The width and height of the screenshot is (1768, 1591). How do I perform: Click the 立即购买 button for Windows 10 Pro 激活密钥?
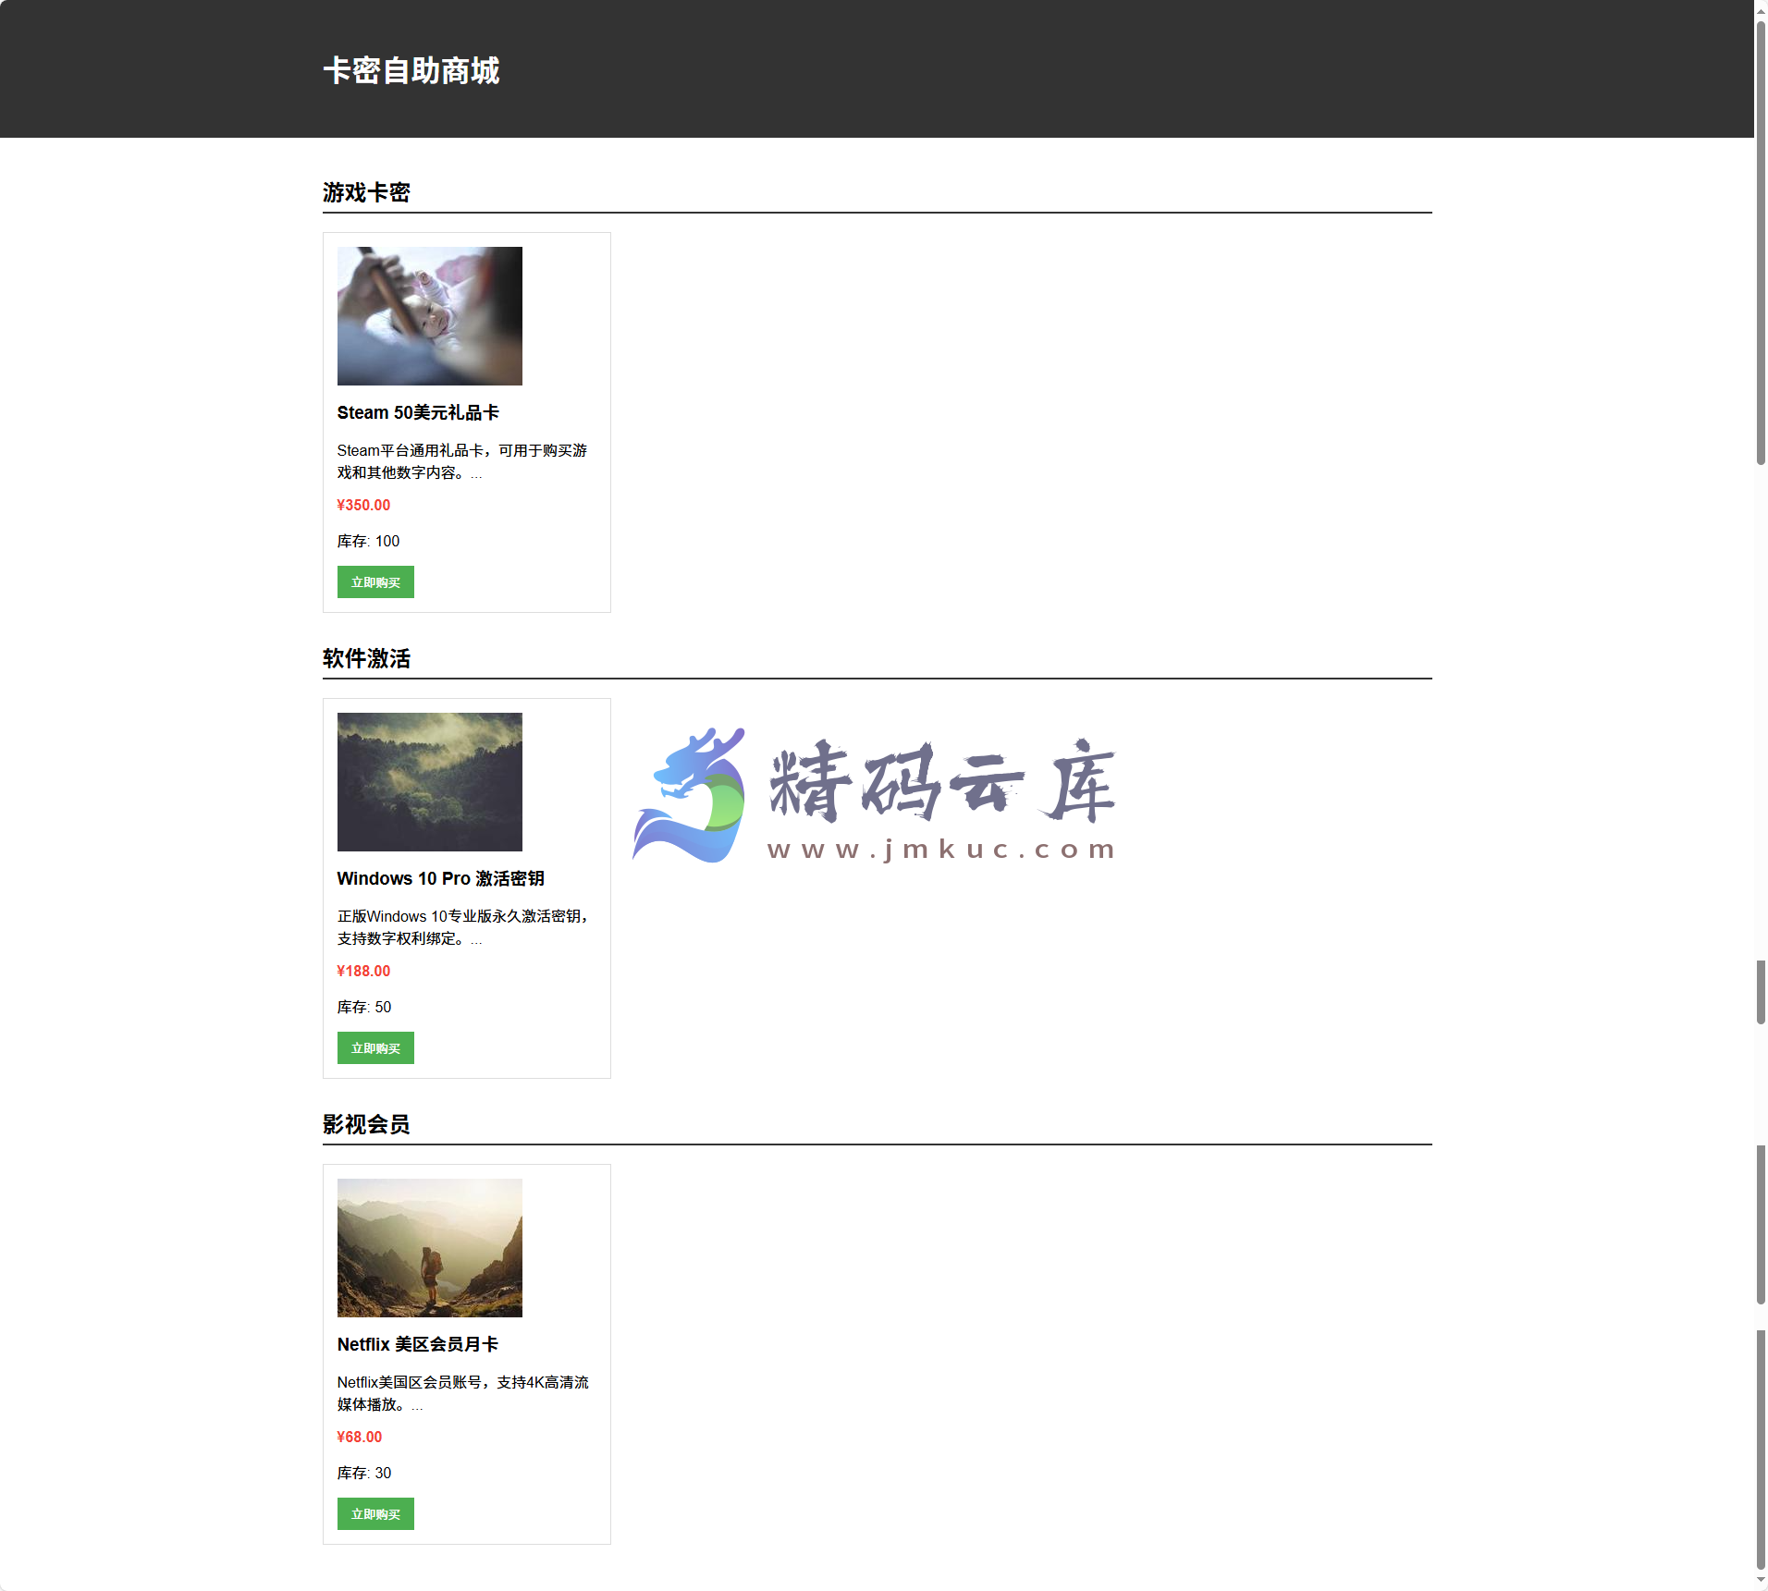[375, 1048]
